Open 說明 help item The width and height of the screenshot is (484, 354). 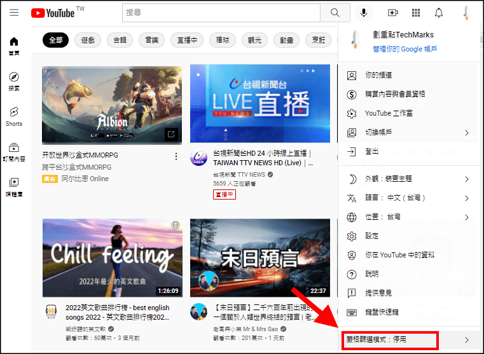coord(409,274)
